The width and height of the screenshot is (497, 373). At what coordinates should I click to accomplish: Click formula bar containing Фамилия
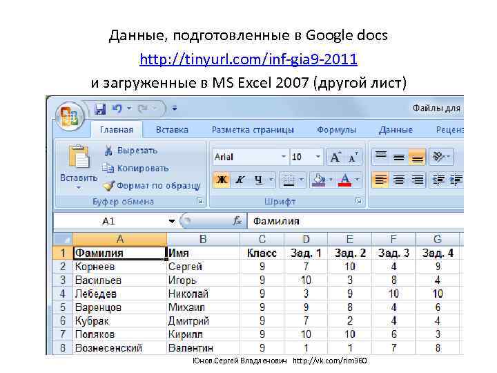coord(355,221)
